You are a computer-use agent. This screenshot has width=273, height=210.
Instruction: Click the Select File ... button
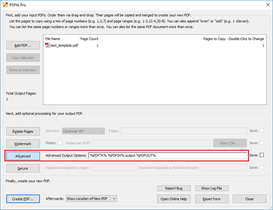230,143
